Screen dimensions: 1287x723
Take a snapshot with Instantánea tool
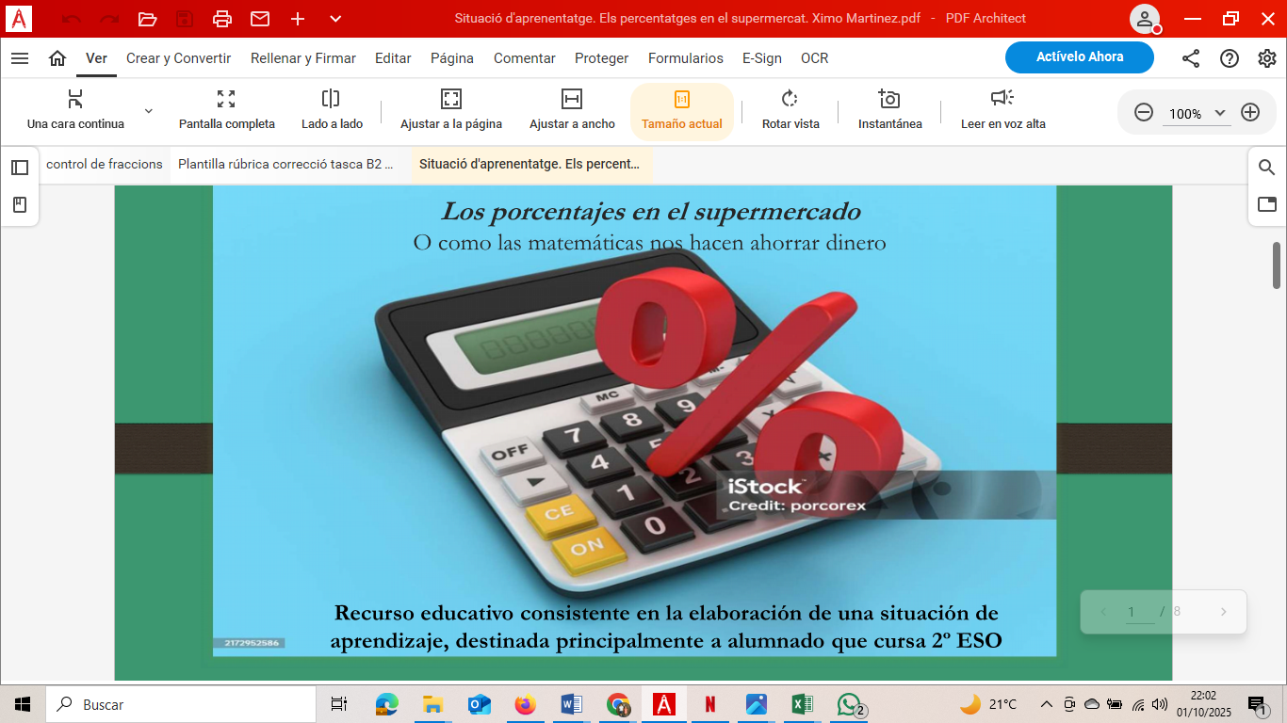pyautogui.click(x=889, y=109)
